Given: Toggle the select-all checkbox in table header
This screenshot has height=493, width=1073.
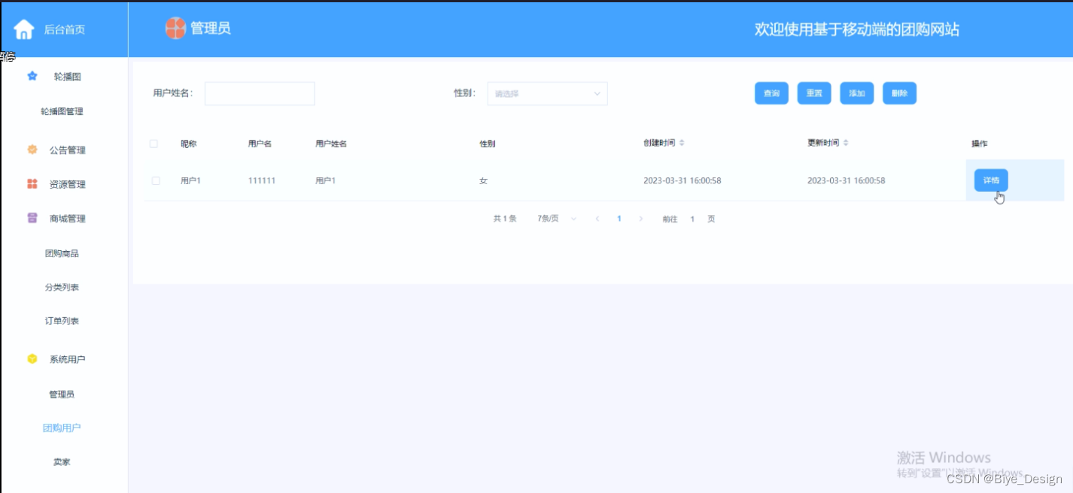Looking at the screenshot, I should [x=154, y=144].
